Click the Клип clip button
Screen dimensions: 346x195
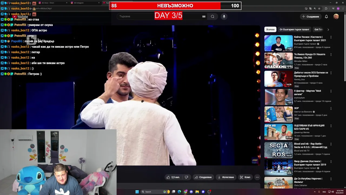245,177
